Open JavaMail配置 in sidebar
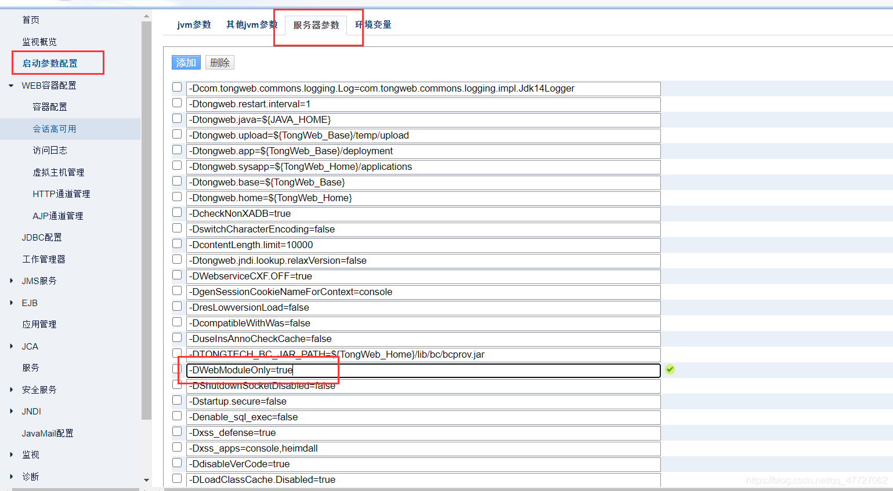893x491 pixels. click(x=48, y=433)
